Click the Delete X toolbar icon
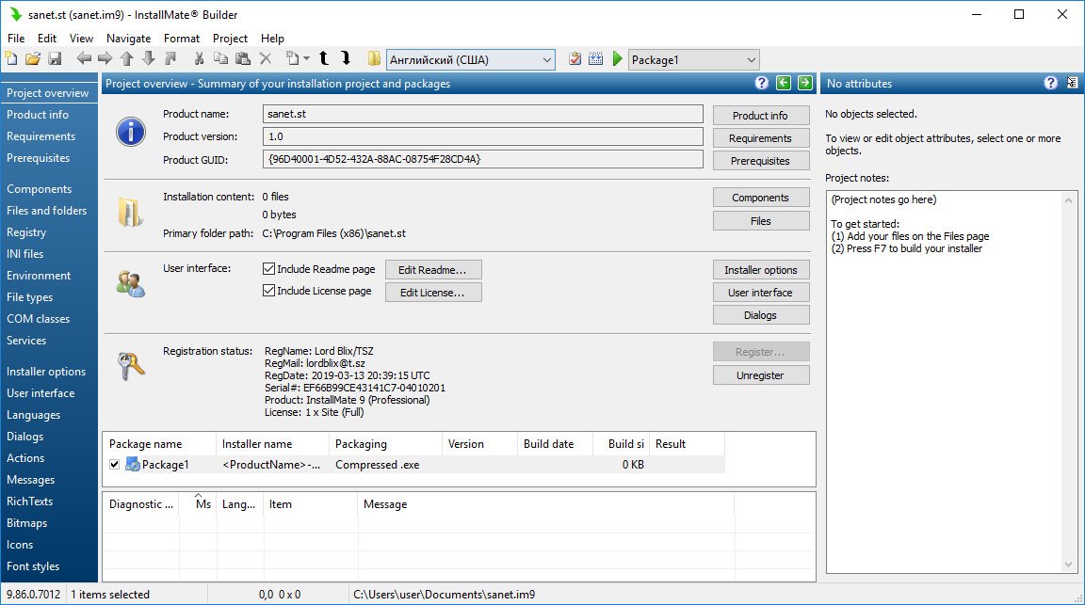Viewport: 1085px width, 605px height. [x=265, y=58]
